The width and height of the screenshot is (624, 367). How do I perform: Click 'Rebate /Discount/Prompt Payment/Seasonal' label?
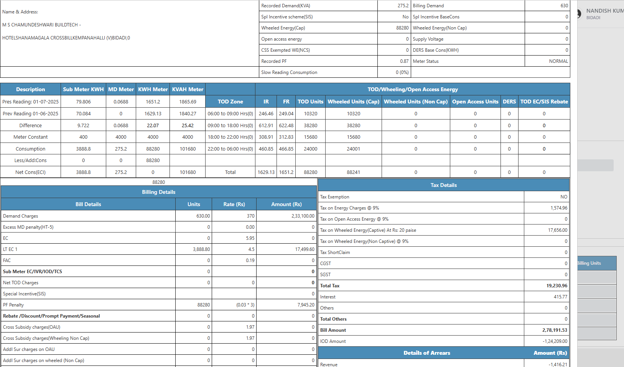tap(51, 316)
